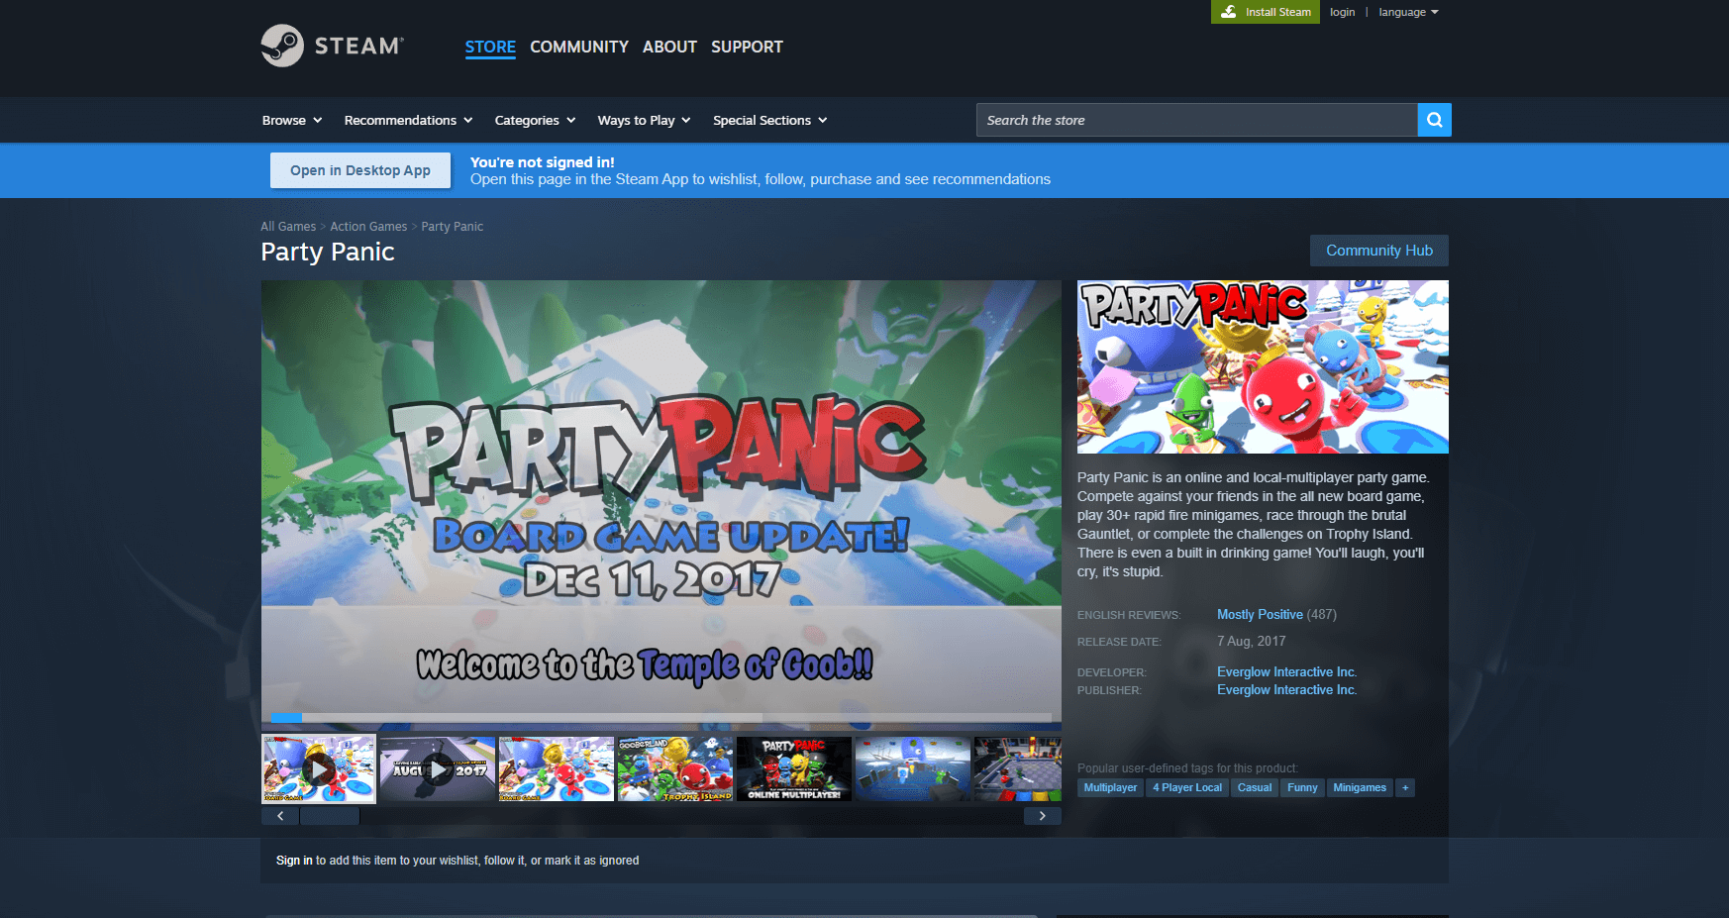Open the Special Sections dropdown

coord(769,120)
